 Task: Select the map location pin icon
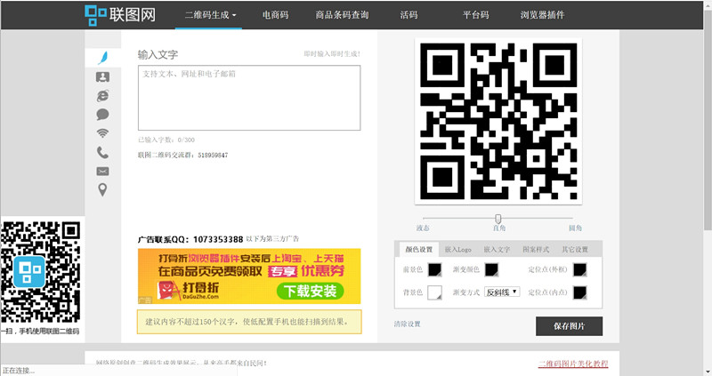point(102,189)
